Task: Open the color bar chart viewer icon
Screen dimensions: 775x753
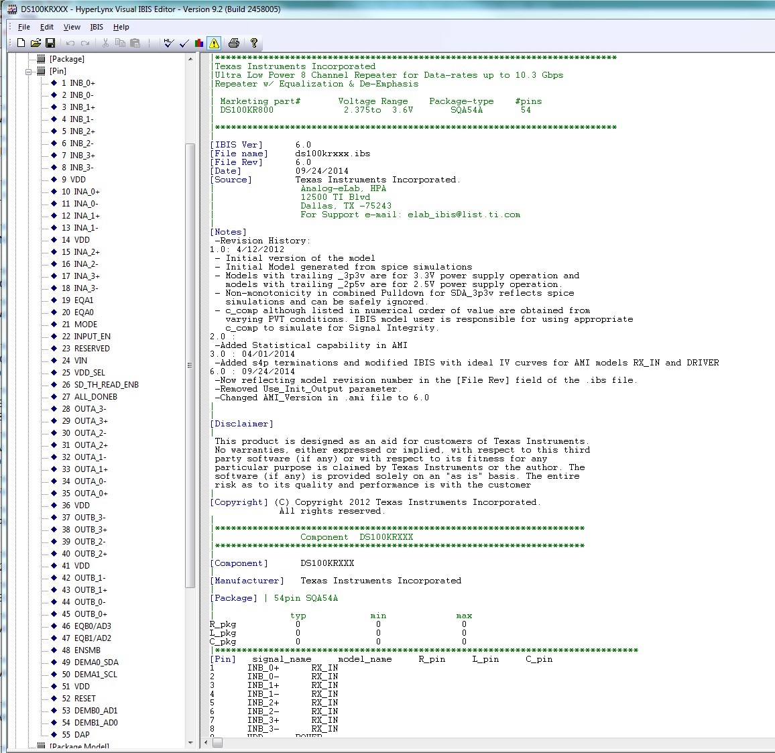Action: pyautogui.click(x=198, y=43)
